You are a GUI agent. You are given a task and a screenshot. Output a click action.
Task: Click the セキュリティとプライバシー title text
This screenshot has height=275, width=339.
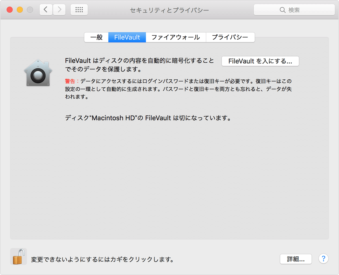169,10
